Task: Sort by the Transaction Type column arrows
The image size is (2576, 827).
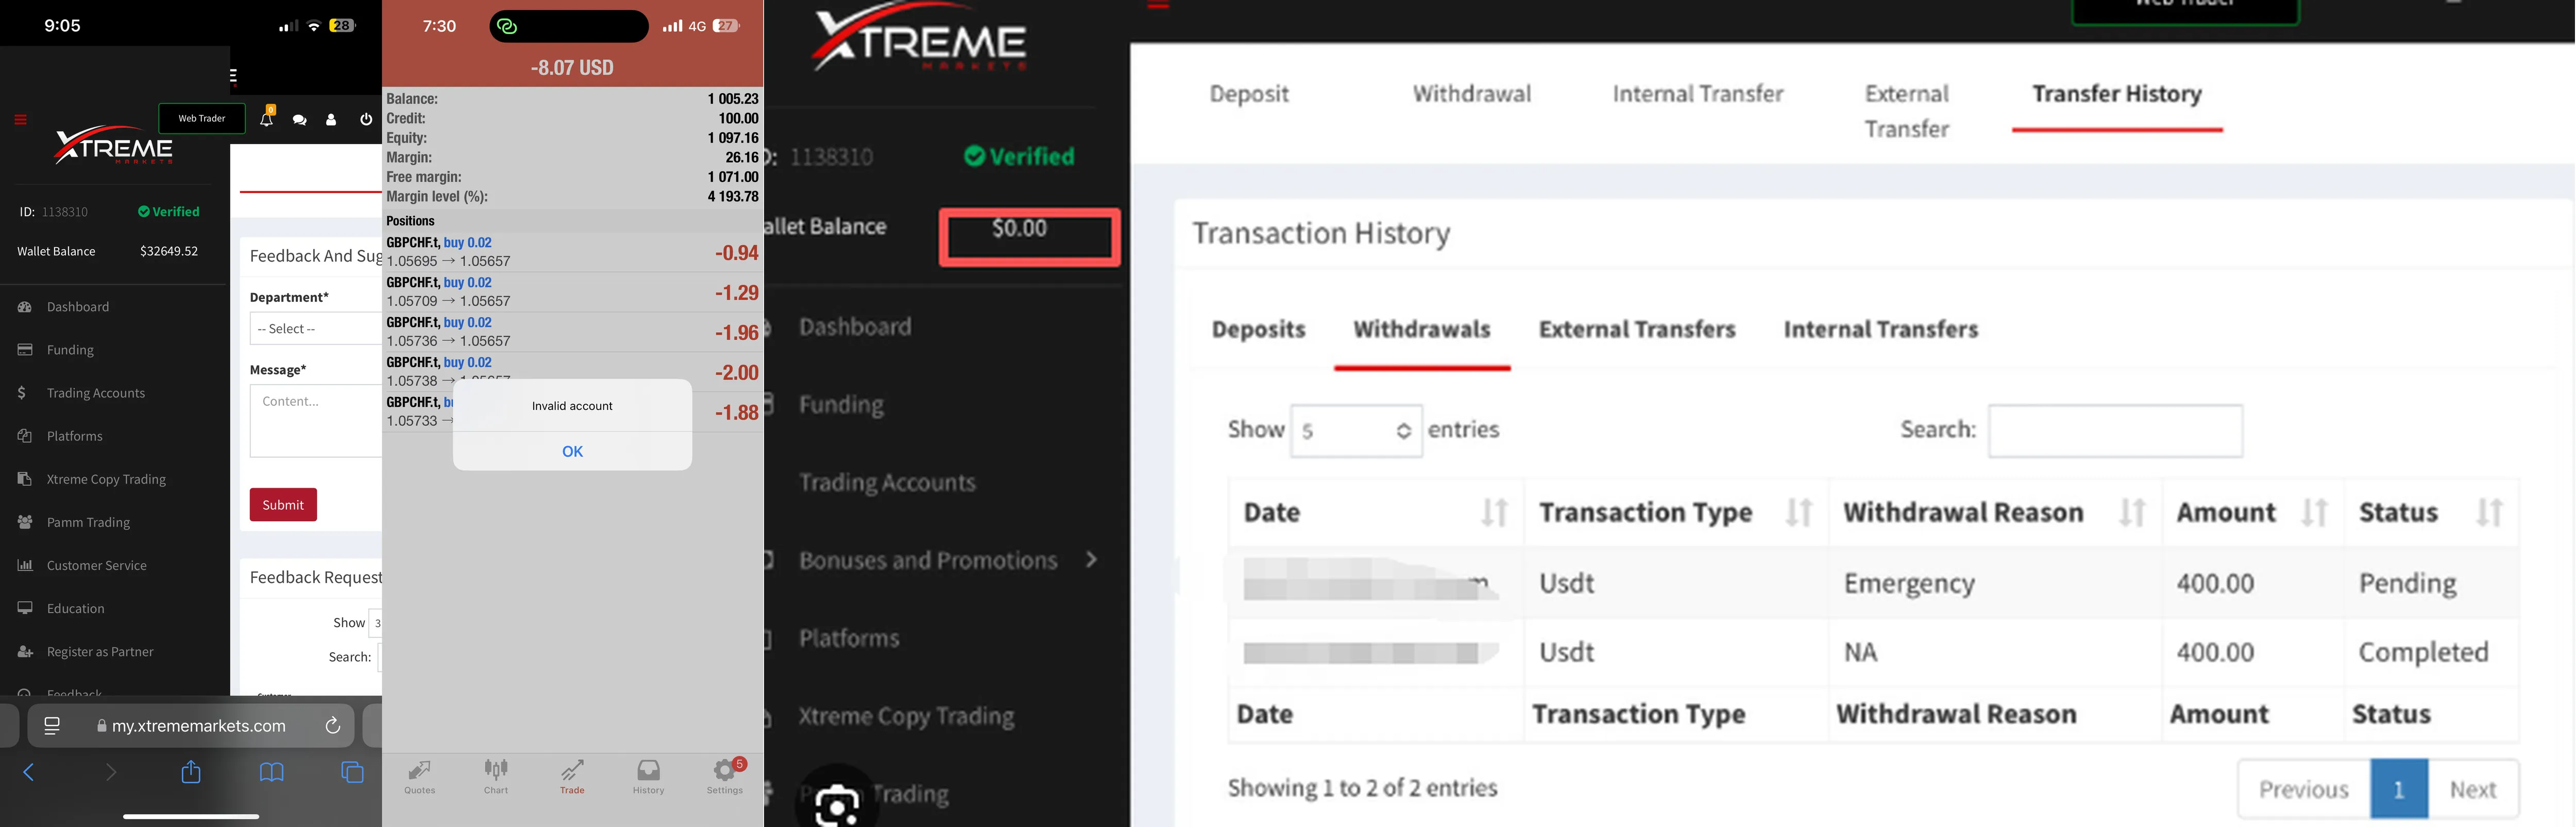Action: pyautogui.click(x=1799, y=512)
